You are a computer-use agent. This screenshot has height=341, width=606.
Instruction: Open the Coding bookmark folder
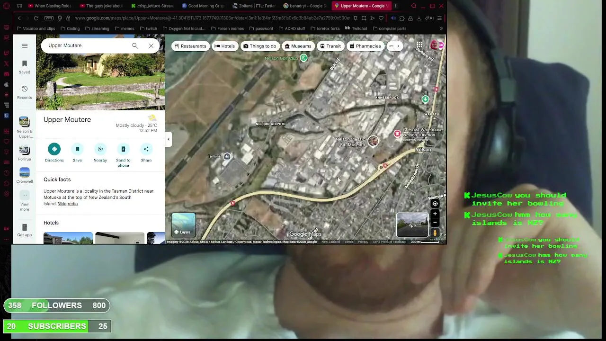coord(70,28)
